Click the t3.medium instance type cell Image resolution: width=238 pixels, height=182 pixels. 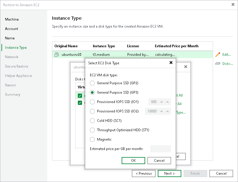click(x=101, y=55)
